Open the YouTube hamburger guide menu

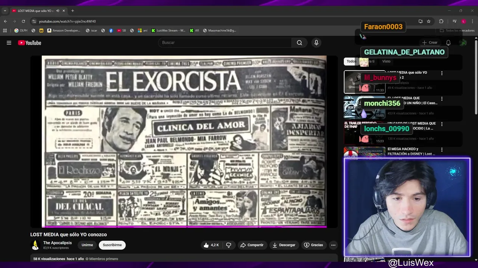pyautogui.click(x=9, y=43)
